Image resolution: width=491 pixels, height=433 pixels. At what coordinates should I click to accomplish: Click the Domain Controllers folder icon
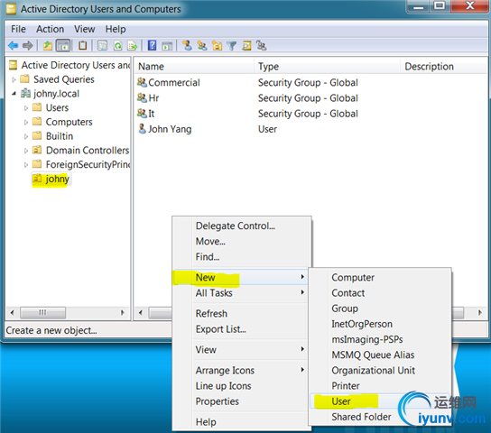pos(37,150)
